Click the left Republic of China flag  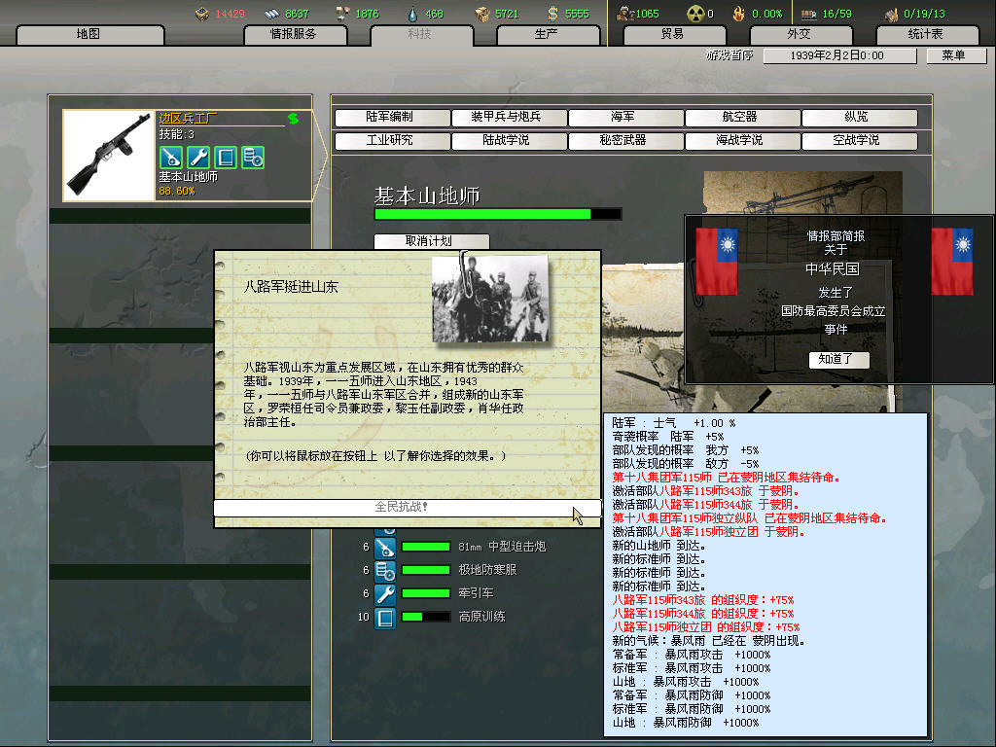point(717,261)
